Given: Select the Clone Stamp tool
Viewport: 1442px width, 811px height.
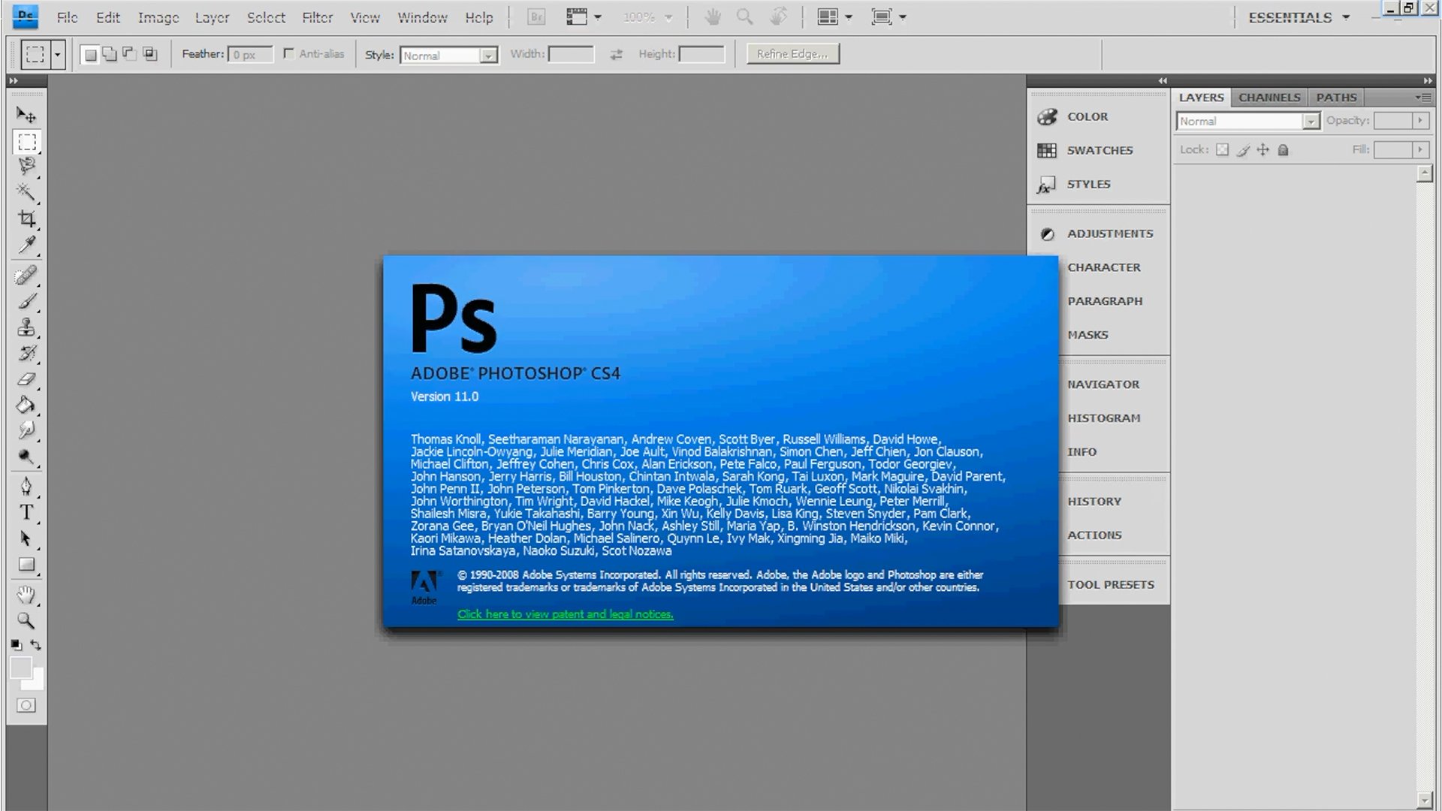Looking at the screenshot, I should tap(26, 327).
